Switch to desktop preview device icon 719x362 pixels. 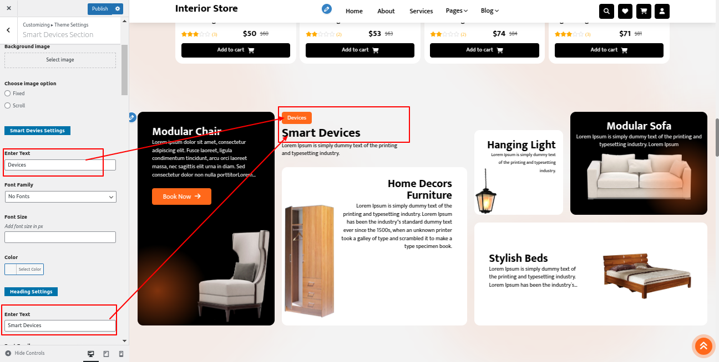90,354
